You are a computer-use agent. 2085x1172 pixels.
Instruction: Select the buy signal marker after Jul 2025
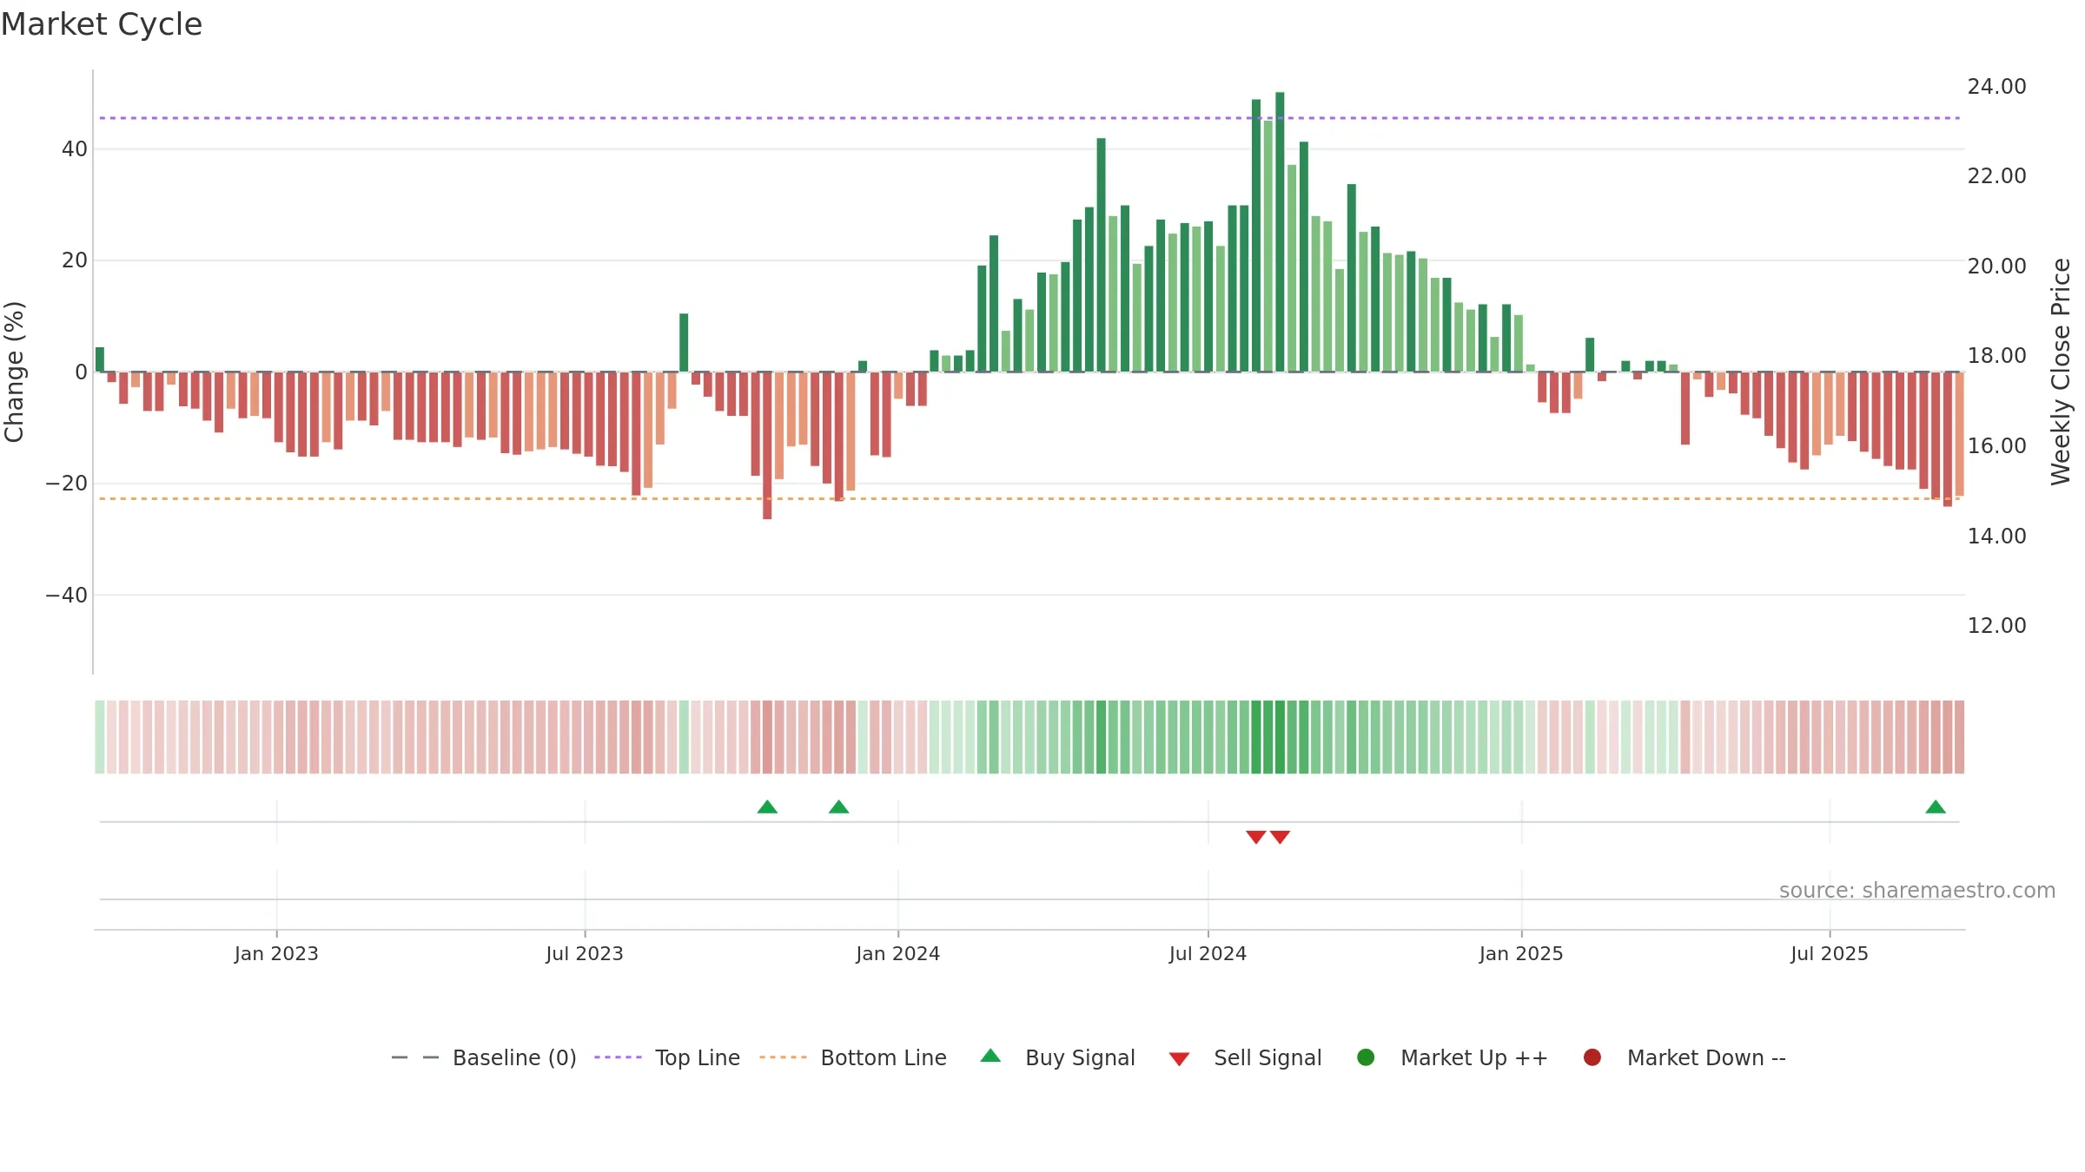[x=1936, y=807]
